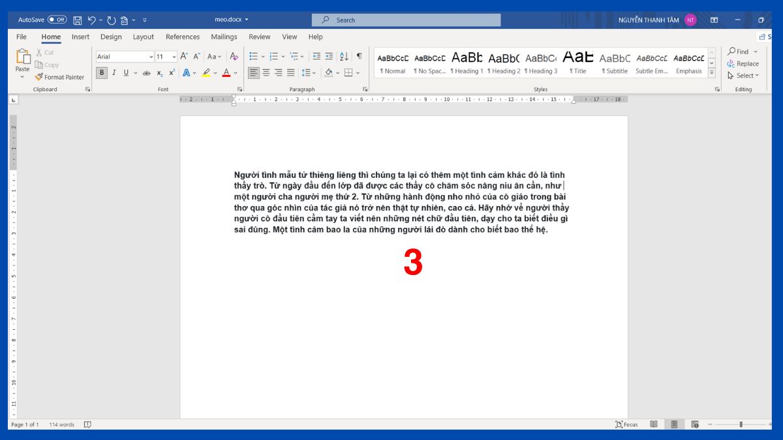This screenshot has width=783, height=440.
Task: Open the Insert ribbon tab
Action: (x=81, y=37)
